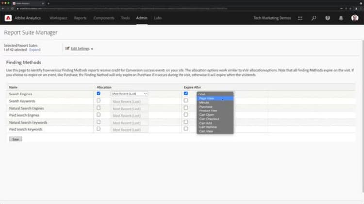Click the browser back arrow
This screenshot has height=204, width=364.
click(x=3, y=9)
